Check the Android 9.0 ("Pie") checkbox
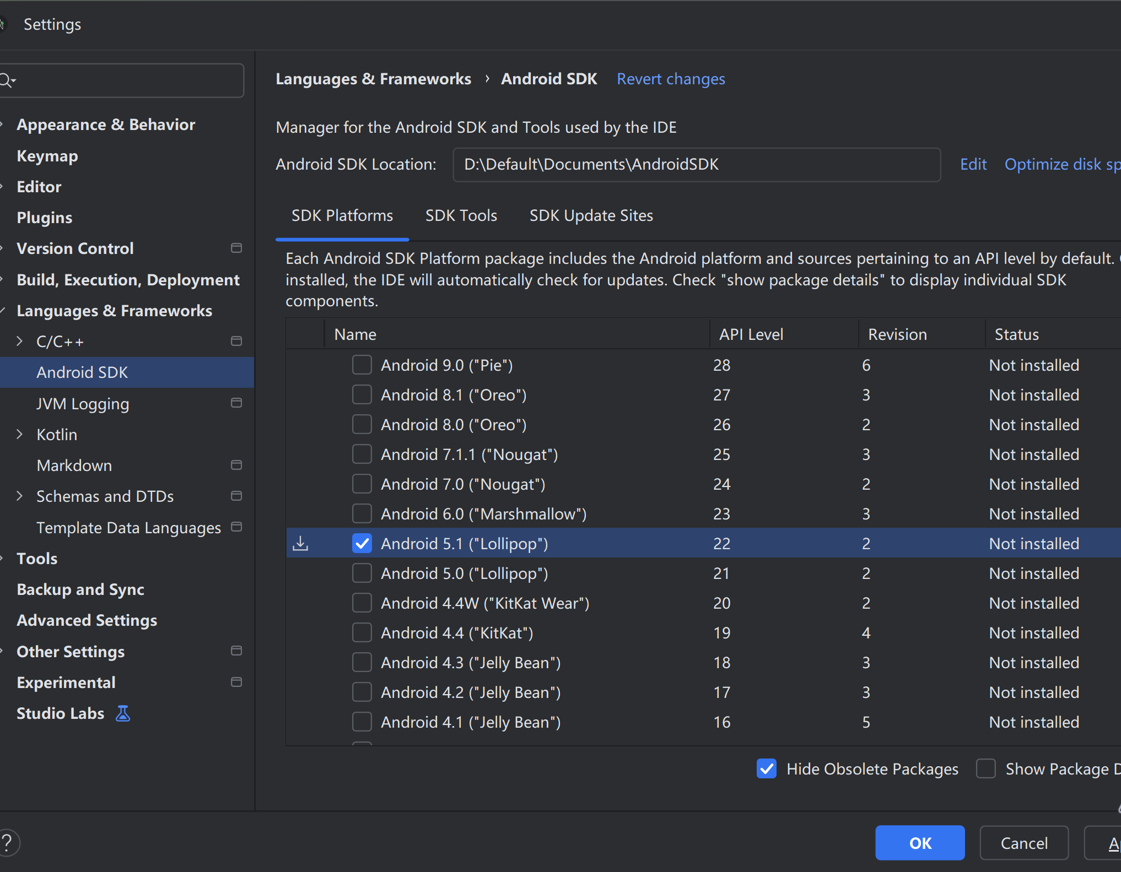 [x=362, y=365]
